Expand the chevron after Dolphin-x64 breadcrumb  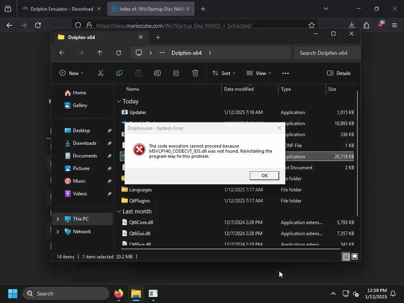point(210,53)
